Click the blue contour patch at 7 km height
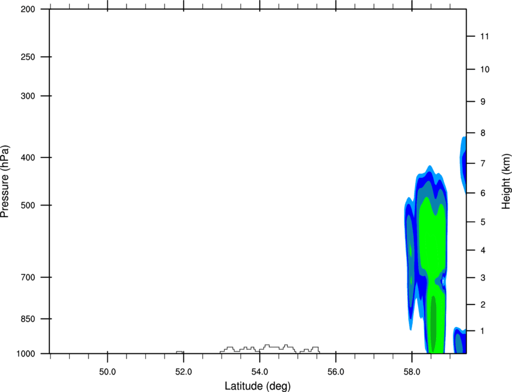This screenshot has height=392, width=512. click(463, 165)
